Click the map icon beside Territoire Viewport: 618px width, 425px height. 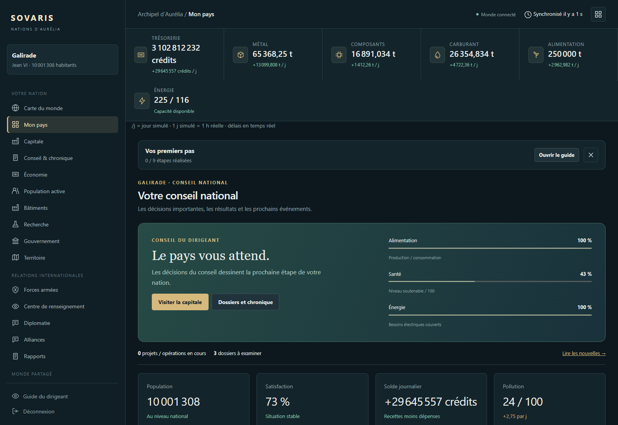(15, 257)
